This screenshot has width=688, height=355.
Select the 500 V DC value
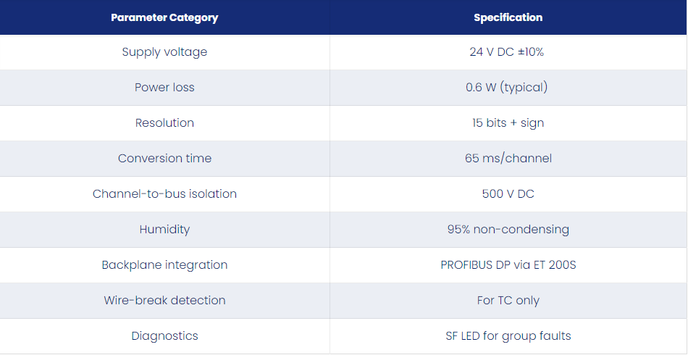pos(508,194)
